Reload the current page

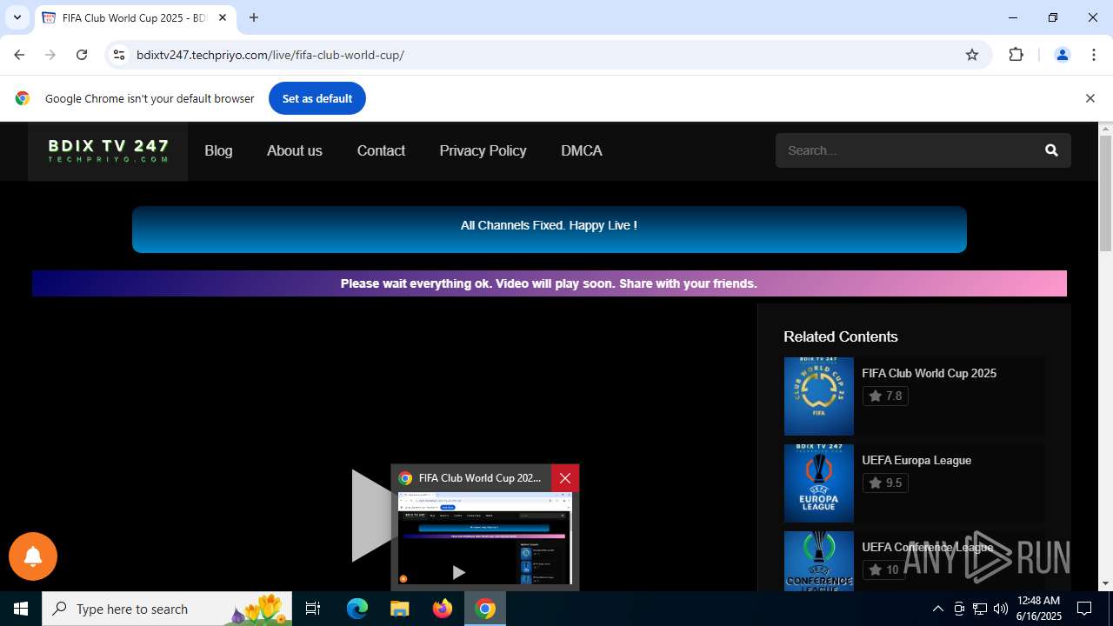82,55
